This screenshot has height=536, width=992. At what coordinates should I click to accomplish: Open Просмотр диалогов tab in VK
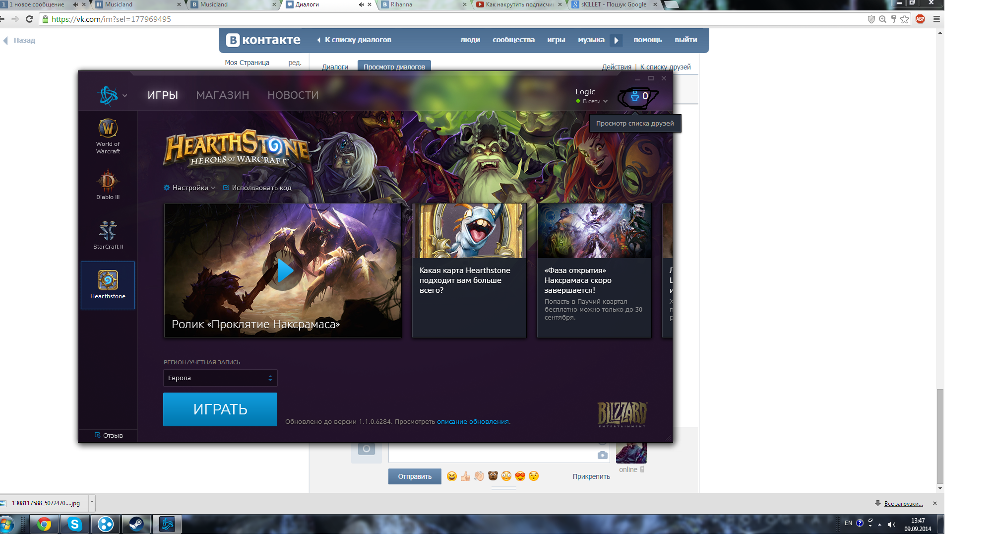394,66
